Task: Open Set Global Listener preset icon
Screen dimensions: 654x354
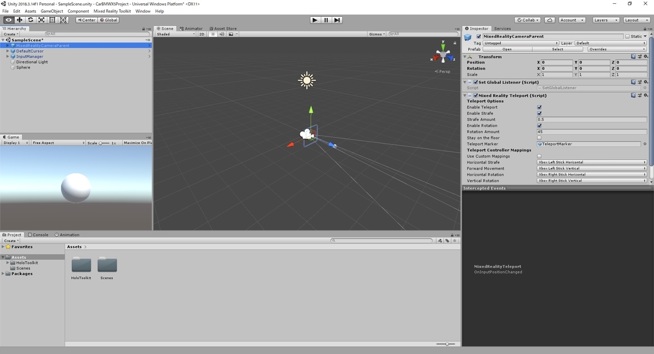Action: click(x=639, y=82)
